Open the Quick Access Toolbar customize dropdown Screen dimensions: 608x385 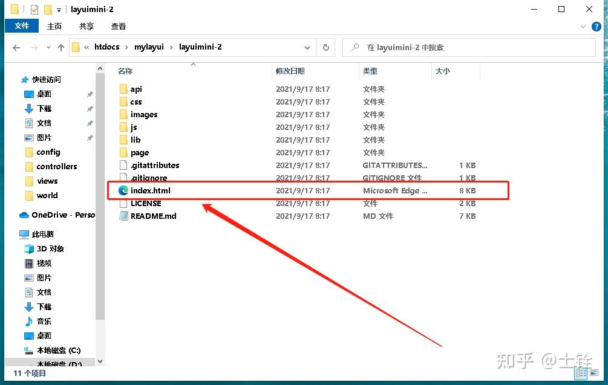coord(59,10)
